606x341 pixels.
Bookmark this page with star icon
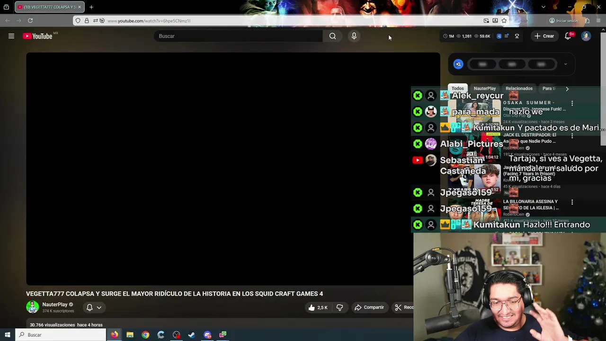coord(504,21)
